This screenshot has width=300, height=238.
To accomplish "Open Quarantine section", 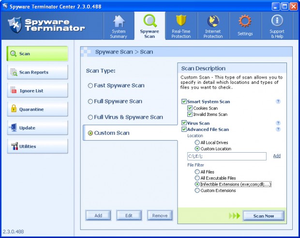I will pos(38,109).
